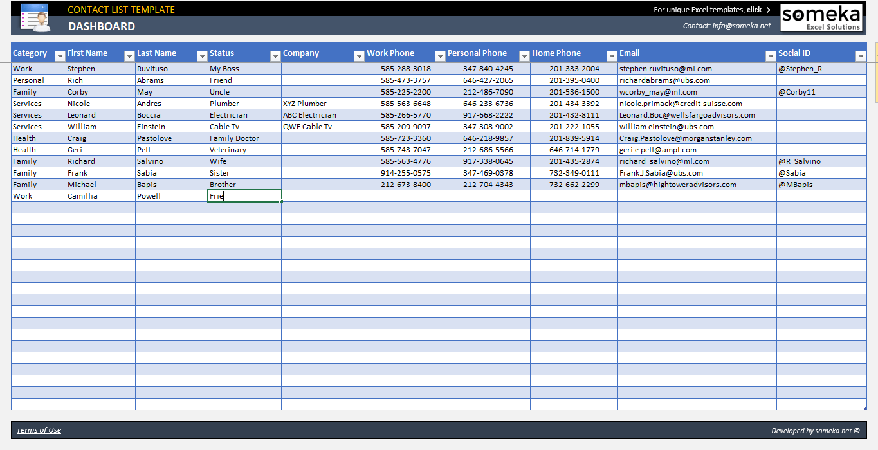Click the Someka Excel Solutions logo

(821, 17)
